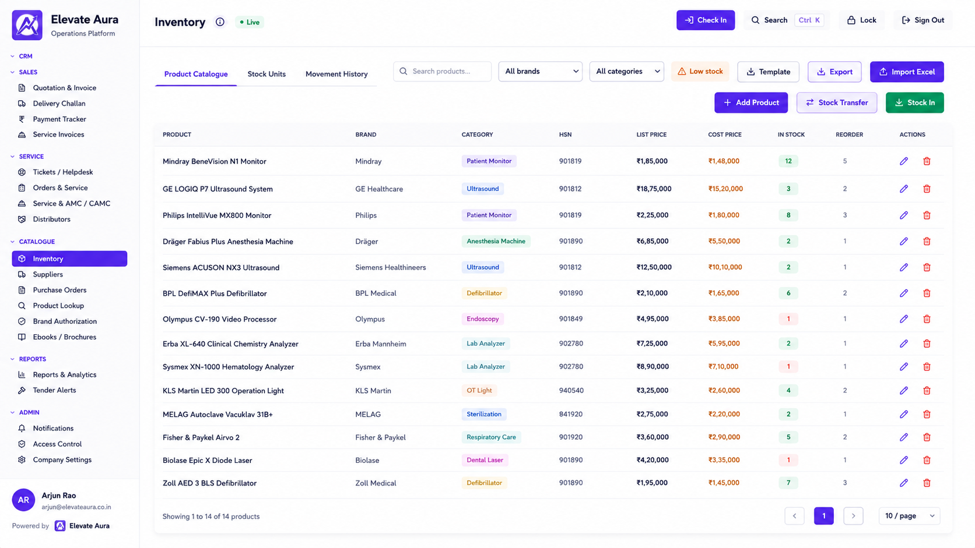The width and height of the screenshot is (975, 548).
Task: Focus the Search products field
Action: pyautogui.click(x=442, y=72)
